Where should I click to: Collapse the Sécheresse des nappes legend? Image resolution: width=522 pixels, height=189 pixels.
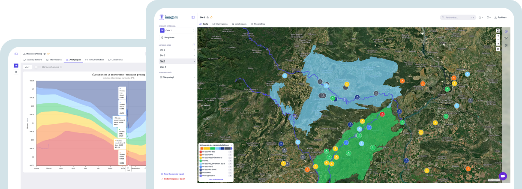(231, 145)
